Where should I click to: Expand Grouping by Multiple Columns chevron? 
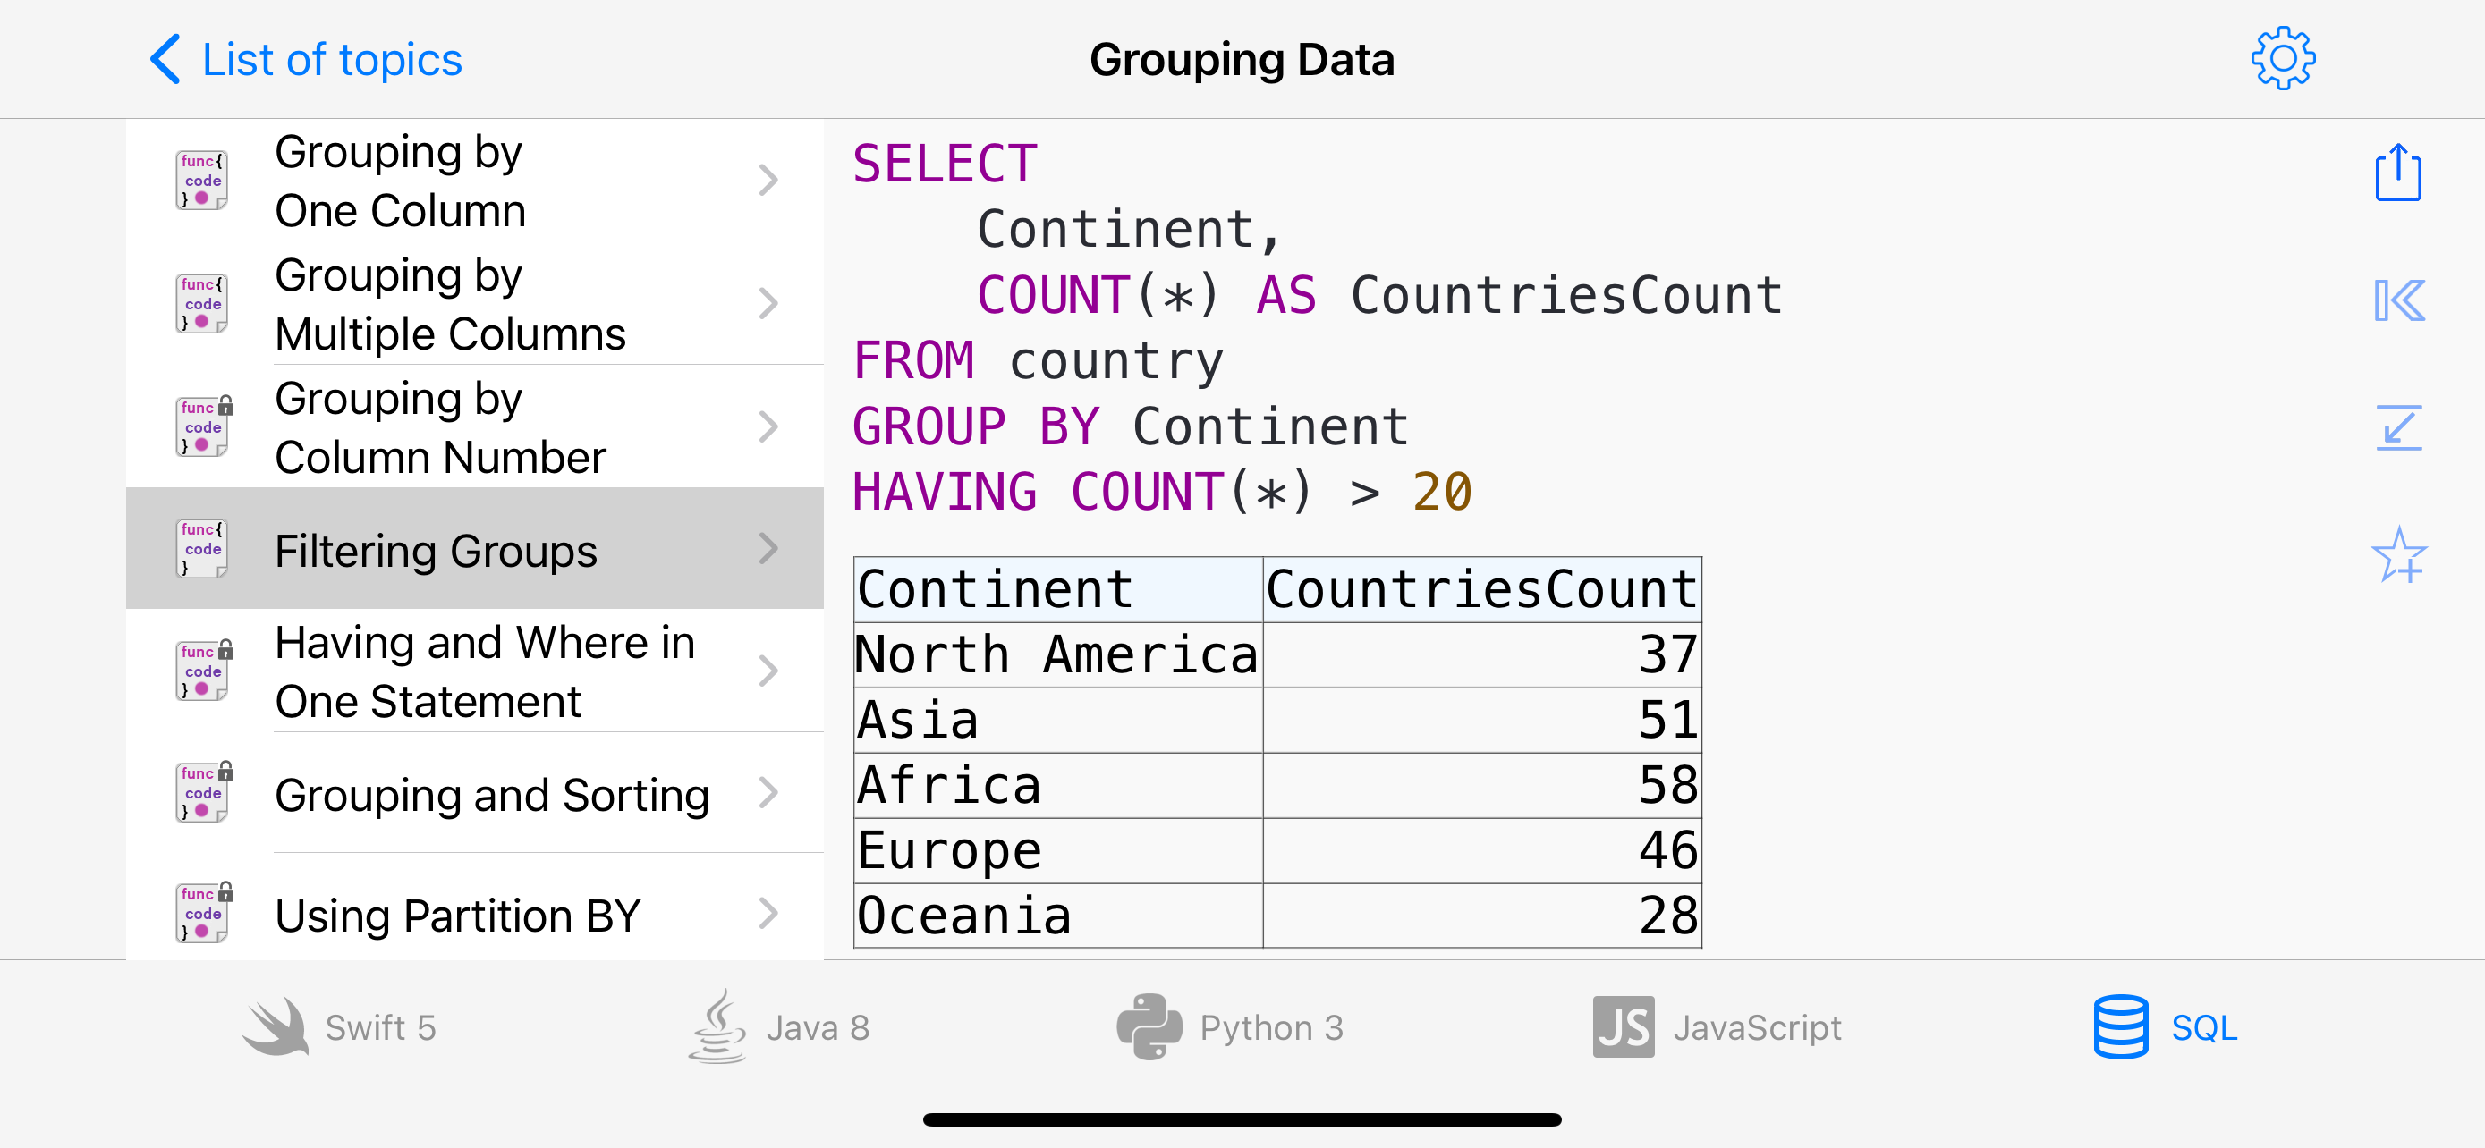pyautogui.click(x=768, y=304)
